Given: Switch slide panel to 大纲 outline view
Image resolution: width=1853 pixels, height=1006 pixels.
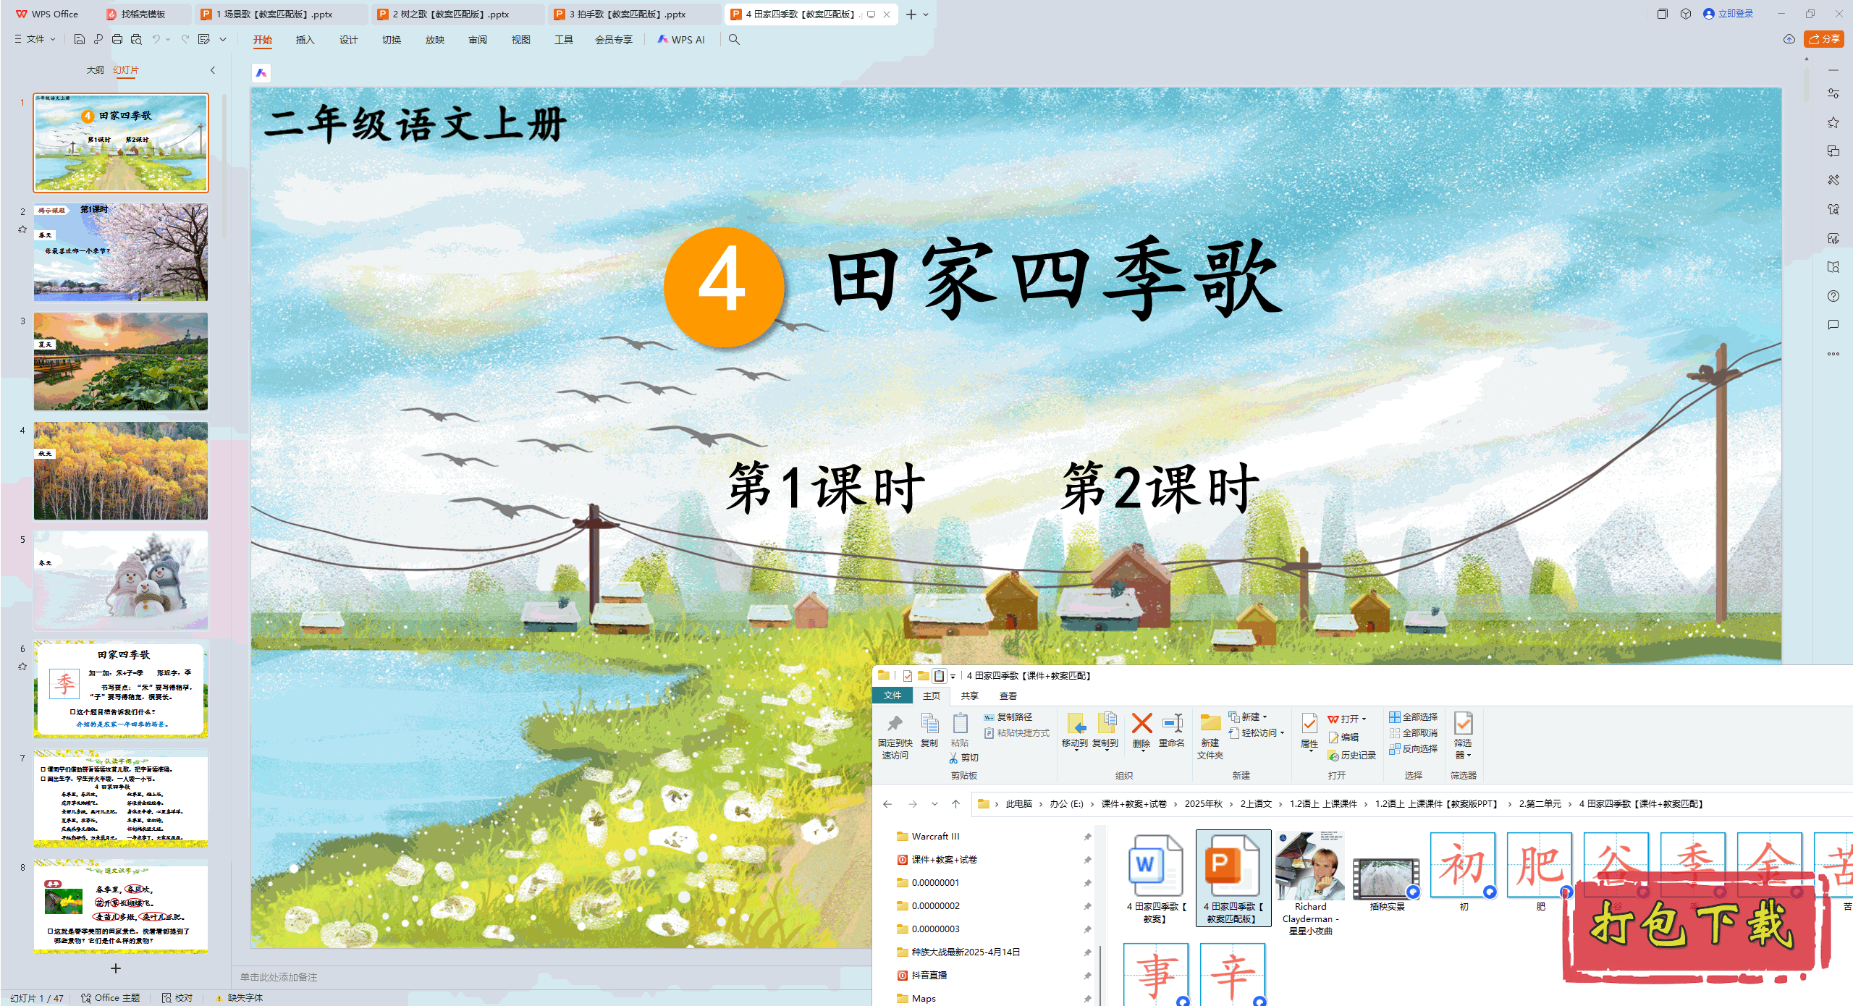Looking at the screenshot, I should (95, 70).
